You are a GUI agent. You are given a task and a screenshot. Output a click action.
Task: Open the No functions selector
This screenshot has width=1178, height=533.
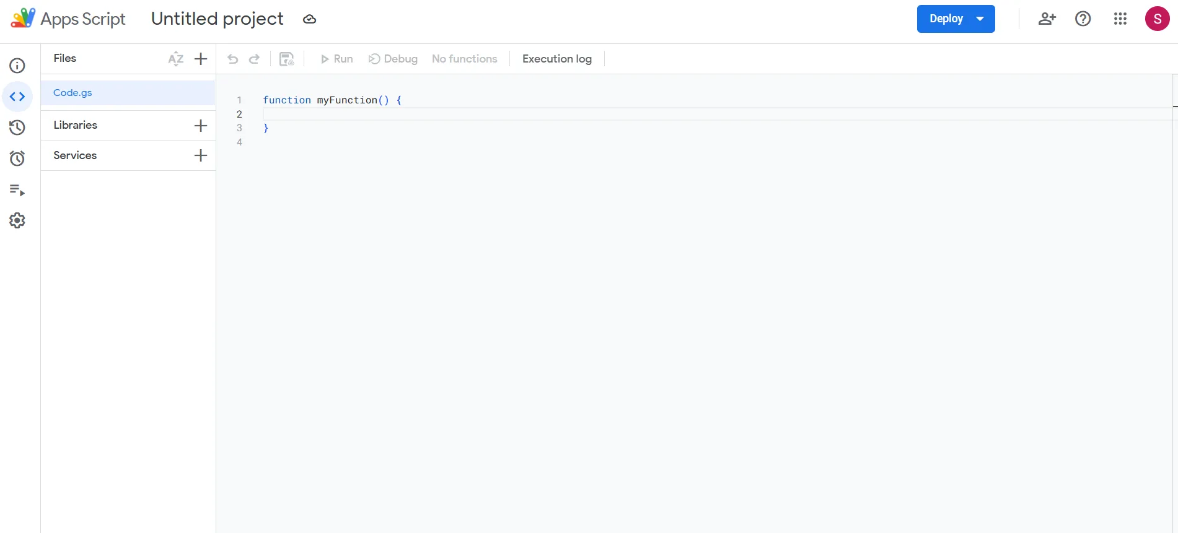point(465,59)
